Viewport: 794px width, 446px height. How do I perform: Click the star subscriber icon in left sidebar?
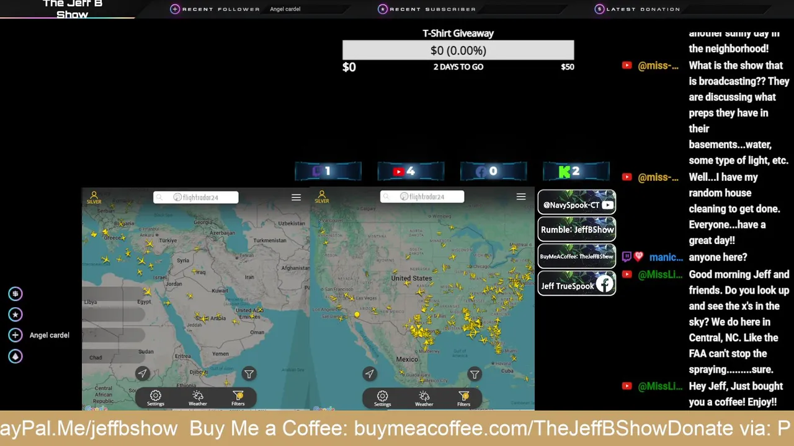point(16,315)
